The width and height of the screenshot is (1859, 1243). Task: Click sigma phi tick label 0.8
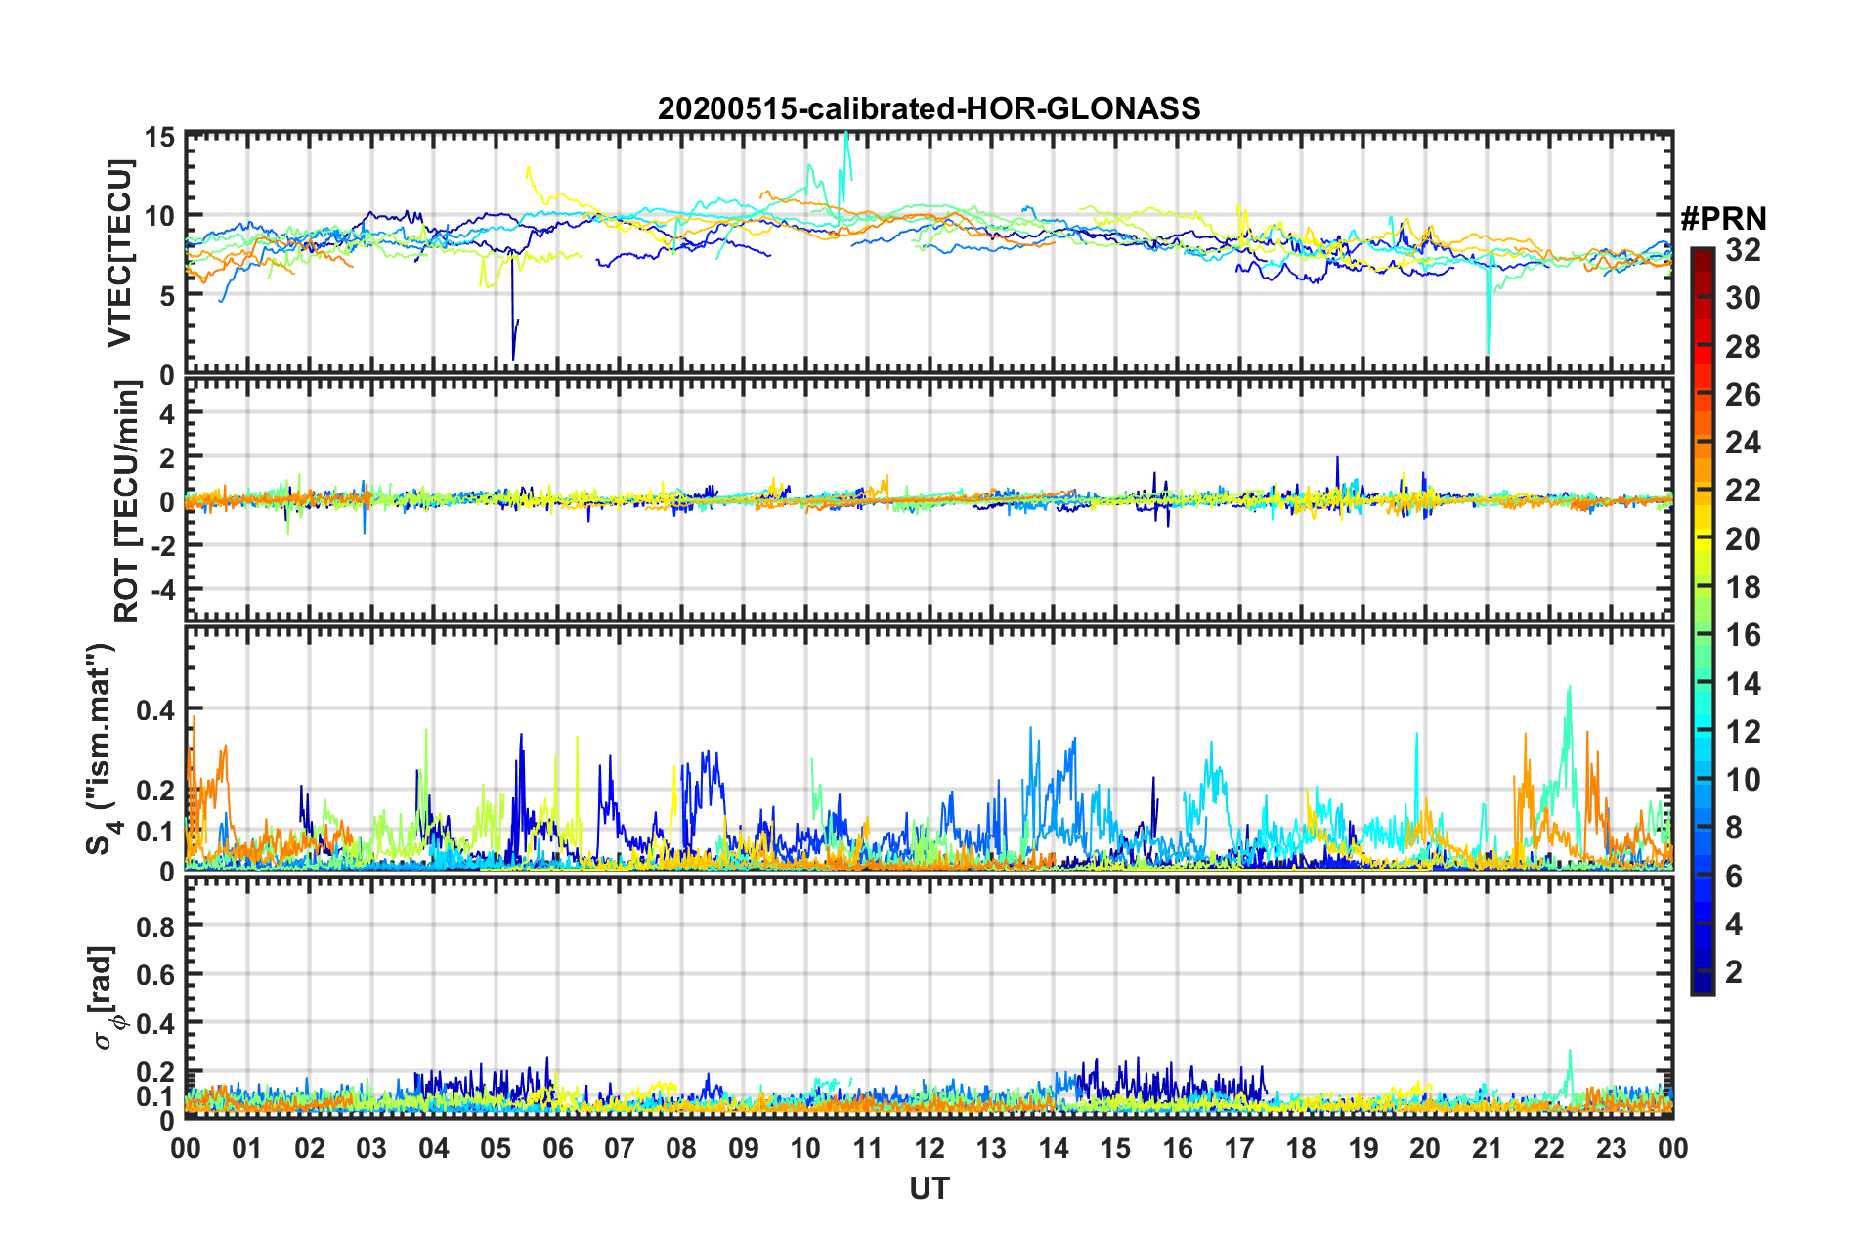point(156,925)
